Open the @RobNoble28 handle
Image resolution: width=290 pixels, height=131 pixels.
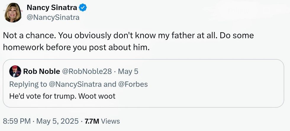[86, 72]
